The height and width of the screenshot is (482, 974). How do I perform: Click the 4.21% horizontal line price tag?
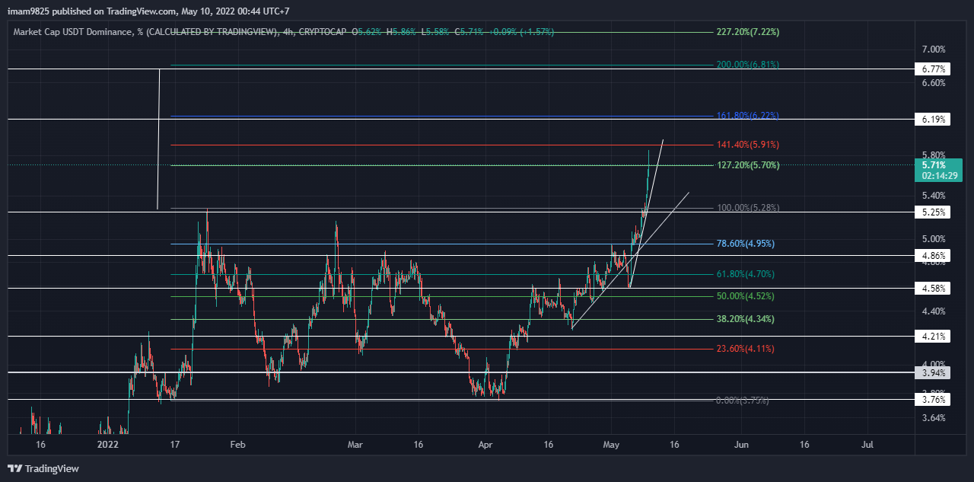933,336
